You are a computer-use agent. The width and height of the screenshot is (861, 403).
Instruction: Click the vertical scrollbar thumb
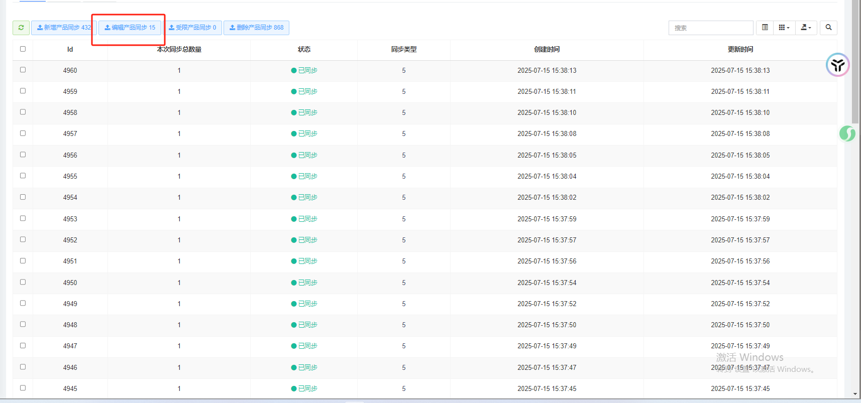(x=855, y=60)
